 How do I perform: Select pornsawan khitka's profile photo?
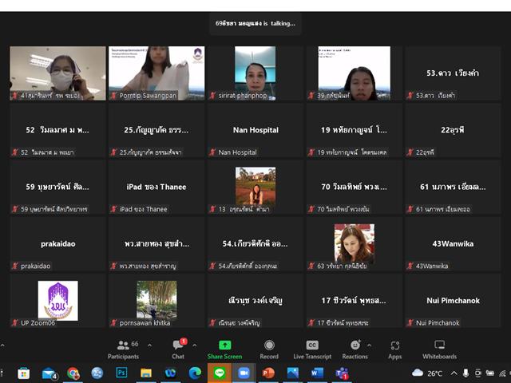pos(156,300)
